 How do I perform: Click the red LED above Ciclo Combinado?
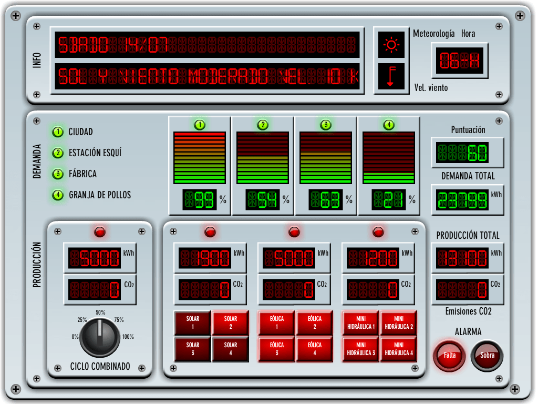pos(100,231)
